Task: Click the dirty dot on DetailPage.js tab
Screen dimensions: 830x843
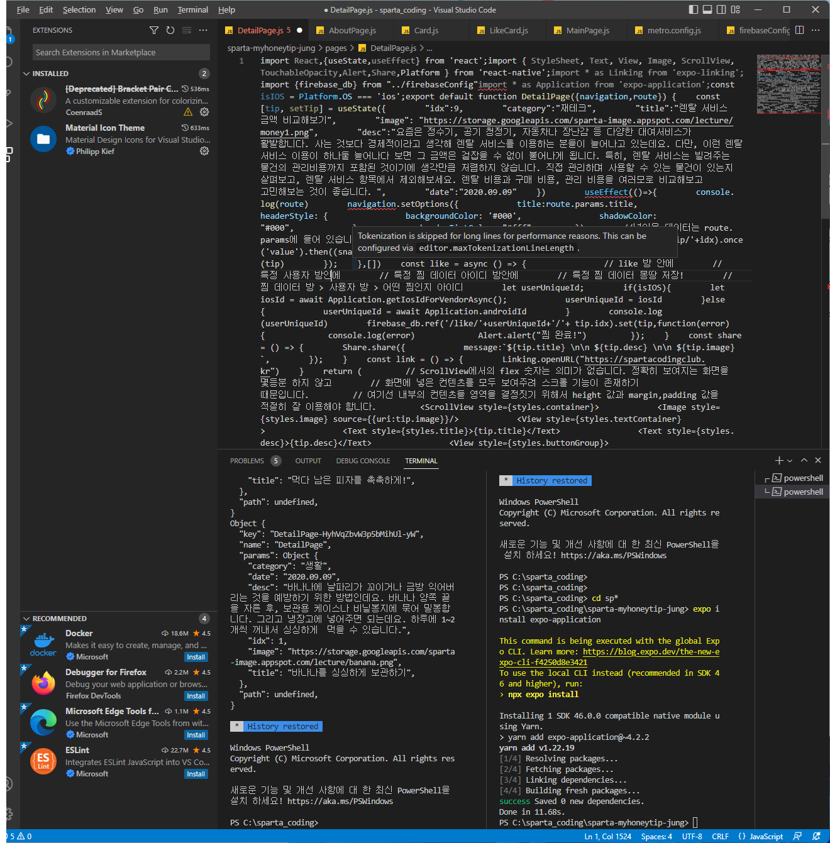Action: (299, 30)
